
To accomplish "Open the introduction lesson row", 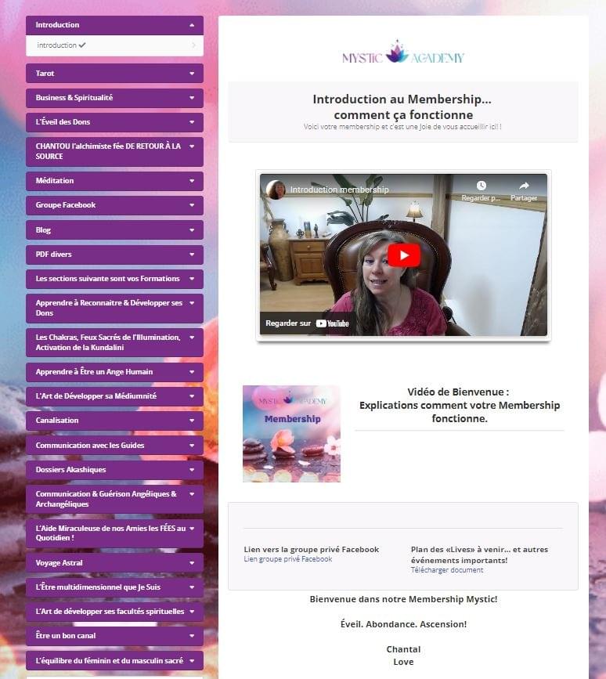I will (114, 45).
